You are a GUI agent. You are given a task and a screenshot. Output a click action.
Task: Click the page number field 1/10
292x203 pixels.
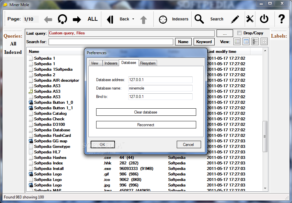31,19
